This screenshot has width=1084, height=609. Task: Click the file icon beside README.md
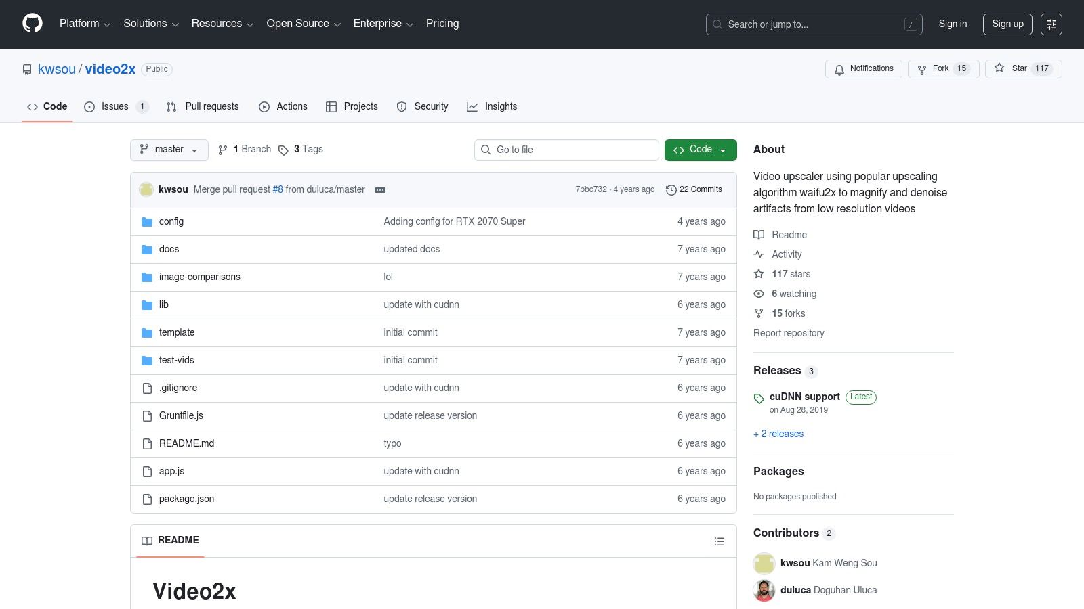[147, 444]
